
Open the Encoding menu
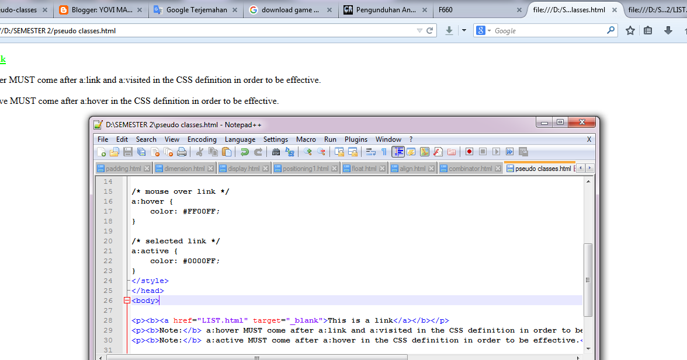(x=202, y=139)
